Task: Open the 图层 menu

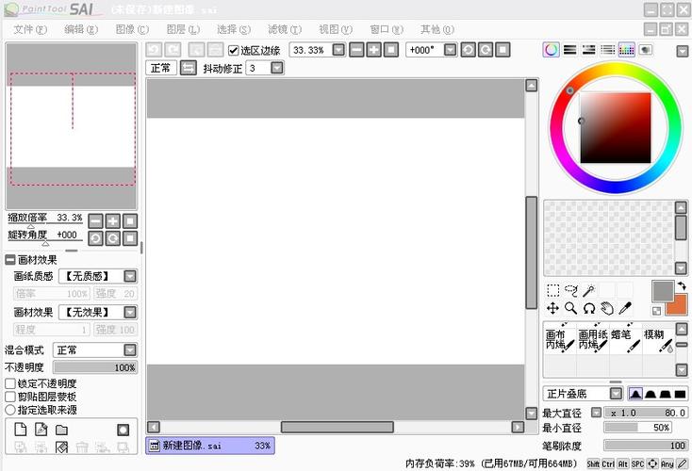Action: 183,29
